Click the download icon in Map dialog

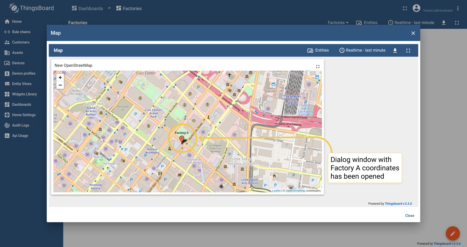(395, 50)
